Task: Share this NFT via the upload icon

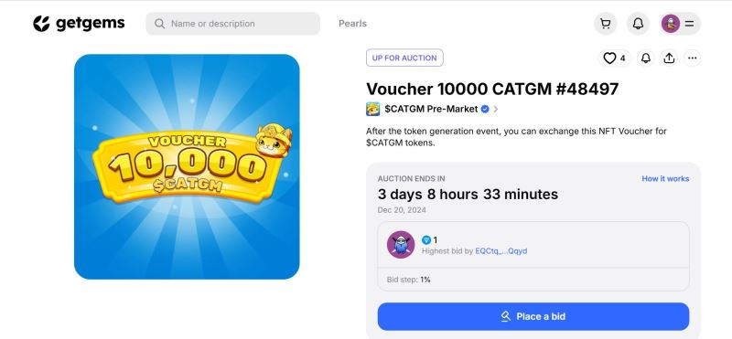Action: pos(669,58)
